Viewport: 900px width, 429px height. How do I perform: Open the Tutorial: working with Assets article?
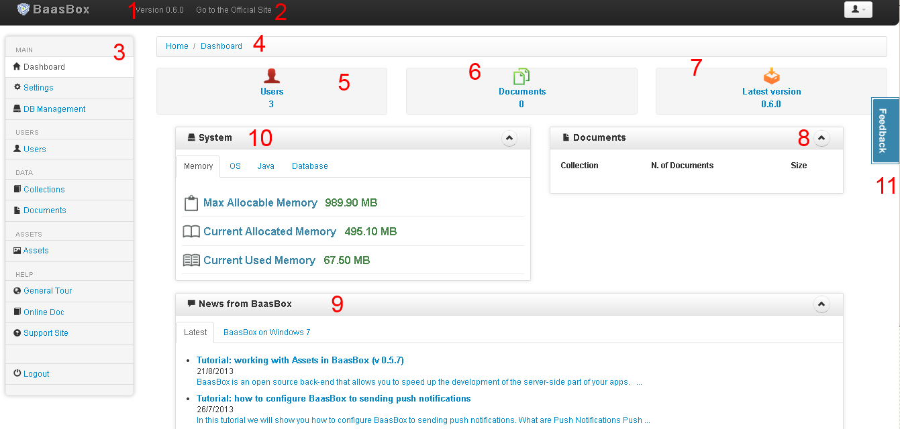pyautogui.click(x=300, y=361)
